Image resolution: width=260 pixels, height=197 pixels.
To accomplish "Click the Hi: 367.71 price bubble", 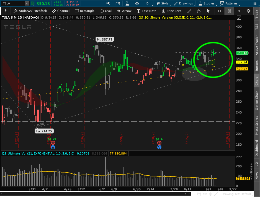I will [105, 39].
